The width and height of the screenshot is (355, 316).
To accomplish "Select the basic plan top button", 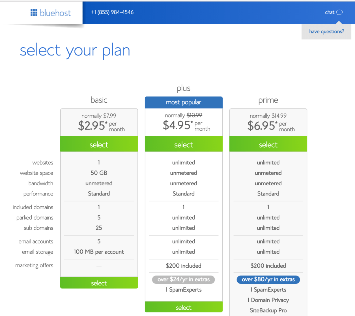I will point(99,145).
